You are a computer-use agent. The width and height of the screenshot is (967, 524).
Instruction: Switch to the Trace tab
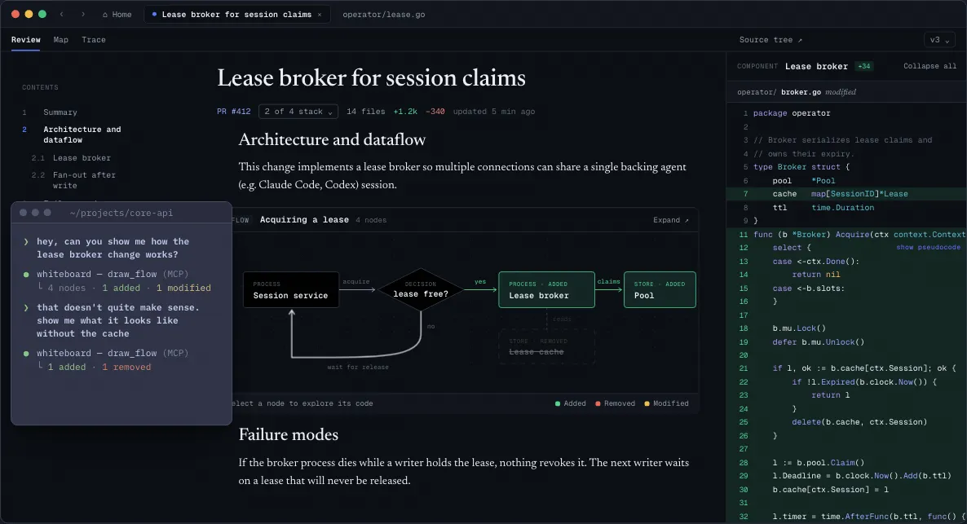(x=94, y=39)
